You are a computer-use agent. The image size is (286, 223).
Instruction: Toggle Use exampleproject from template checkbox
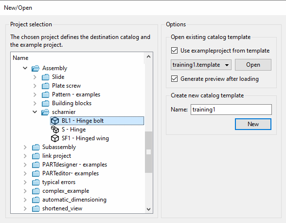coord(174,51)
